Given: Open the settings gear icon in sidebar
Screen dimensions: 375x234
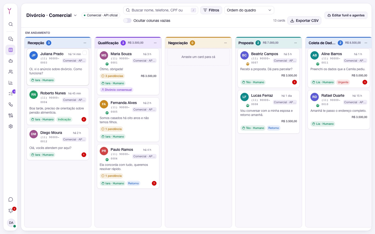Looking at the screenshot, I should (11, 126).
